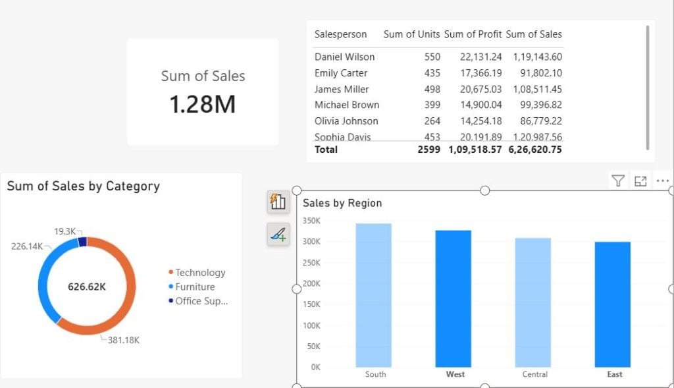Click the 1,19,143.60 sales cell
674x388 pixels.
tap(537, 57)
